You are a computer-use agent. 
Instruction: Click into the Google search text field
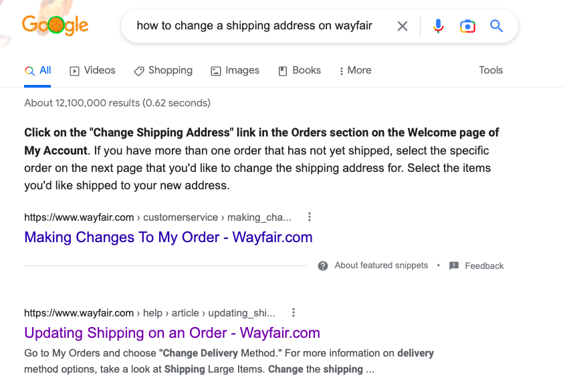pos(254,26)
